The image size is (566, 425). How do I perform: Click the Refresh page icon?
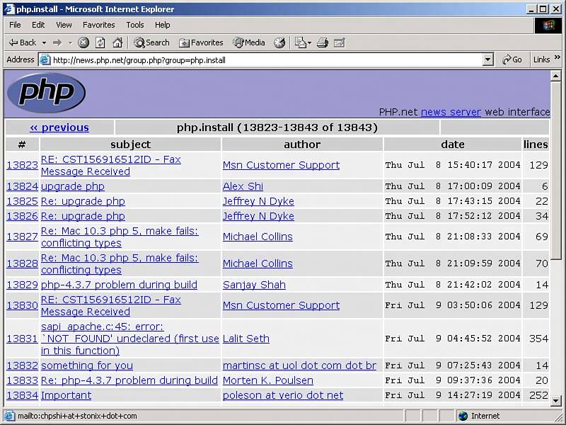pyautogui.click(x=100, y=42)
